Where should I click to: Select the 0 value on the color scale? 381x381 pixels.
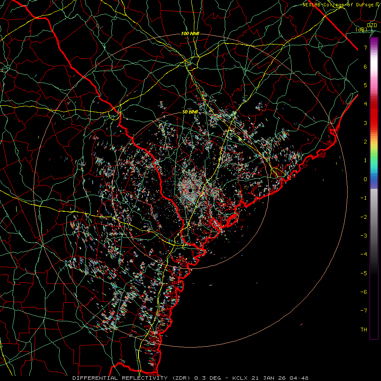(x=365, y=179)
